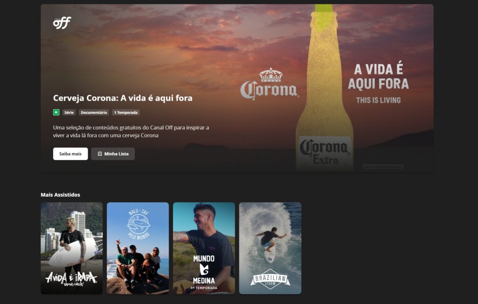This screenshot has height=304, width=478.
Task: Click the THIS IS LIVING tagline
Action: click(x=378, y=100)
